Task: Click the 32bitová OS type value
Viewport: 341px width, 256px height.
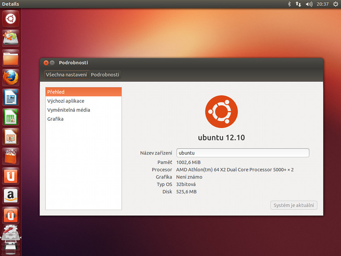Action: pyautogui.click(x=186, y=184)
